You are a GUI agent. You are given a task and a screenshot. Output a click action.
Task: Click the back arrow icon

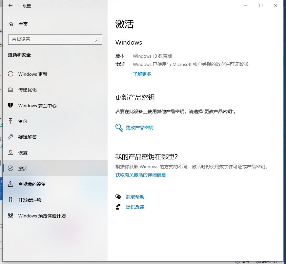pos(10,6)
